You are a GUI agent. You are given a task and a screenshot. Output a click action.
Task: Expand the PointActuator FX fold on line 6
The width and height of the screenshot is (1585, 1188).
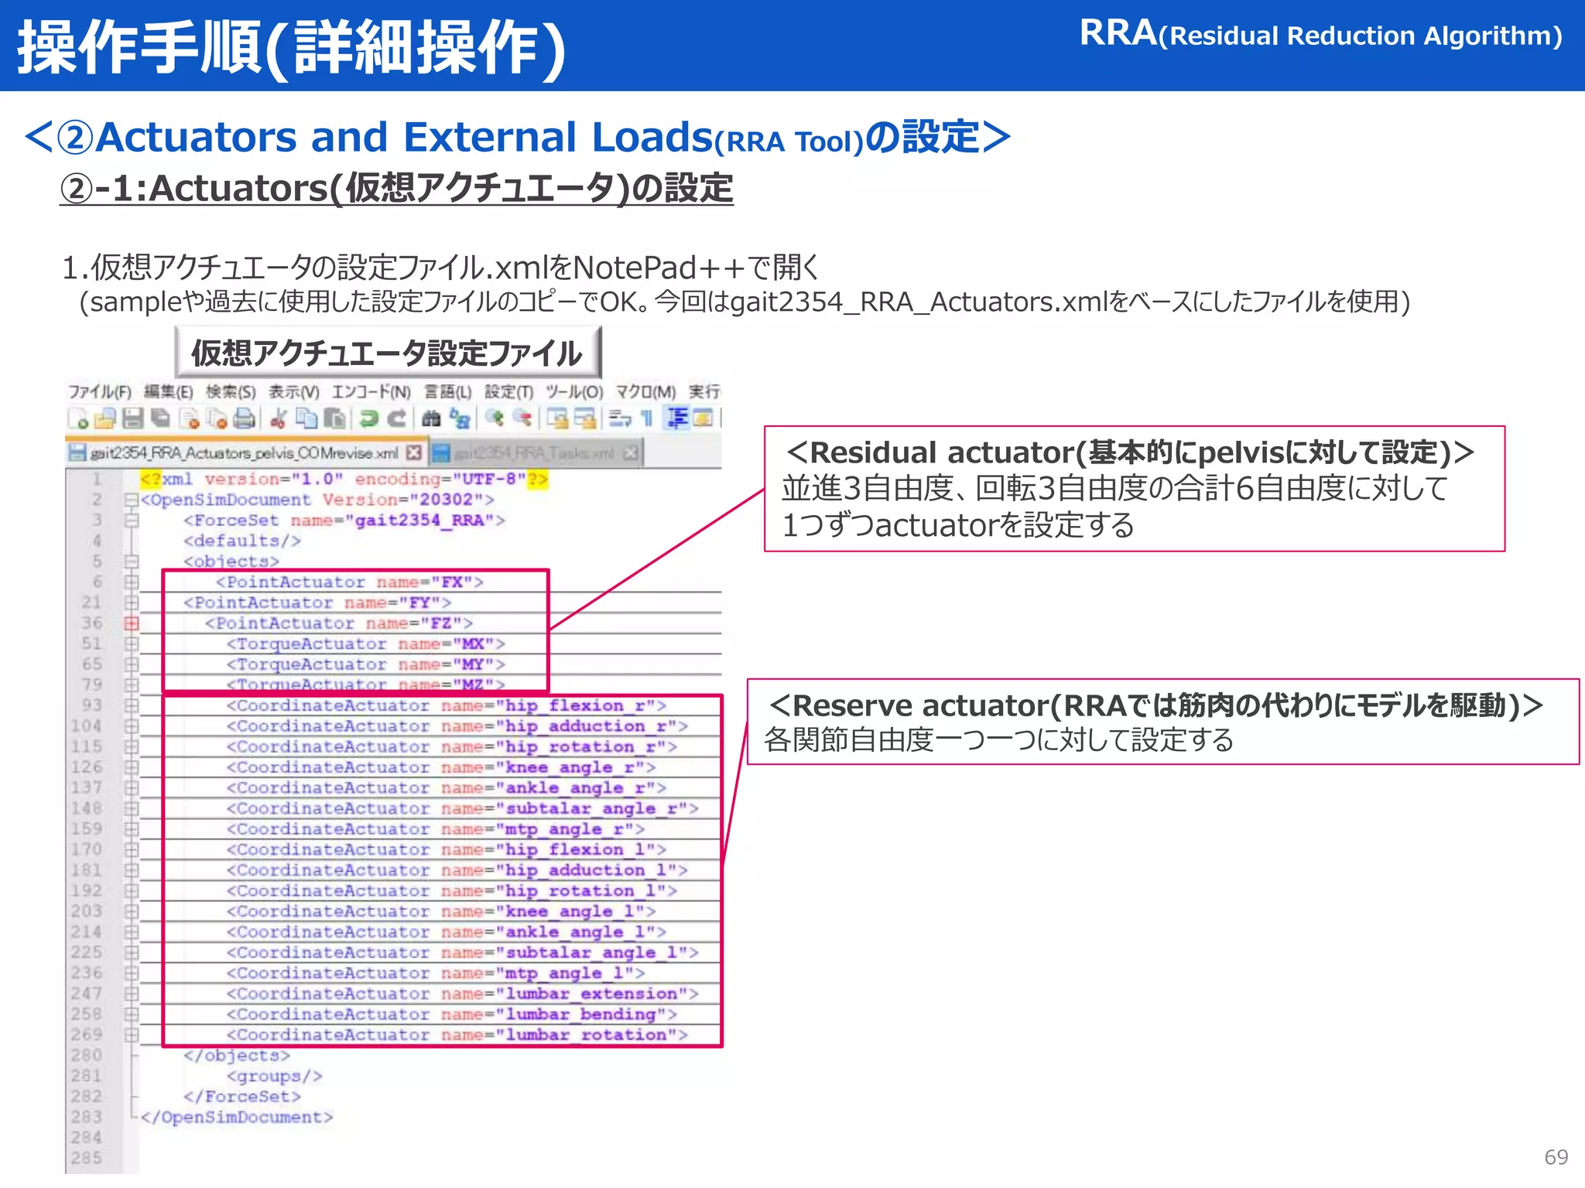pyautogui.click(x=132, y=582)
